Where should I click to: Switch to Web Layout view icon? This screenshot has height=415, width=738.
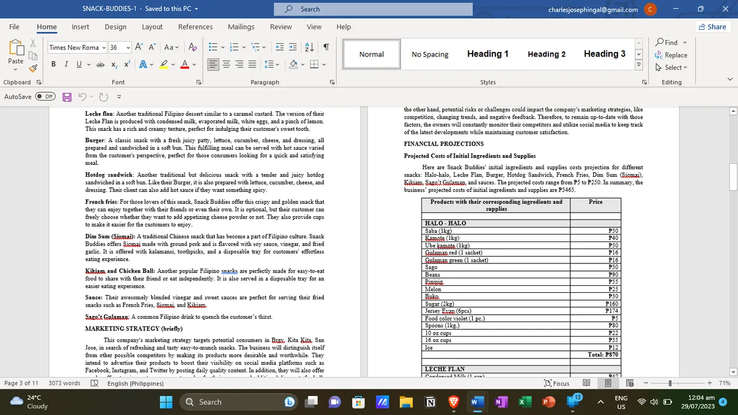[630, 383]
